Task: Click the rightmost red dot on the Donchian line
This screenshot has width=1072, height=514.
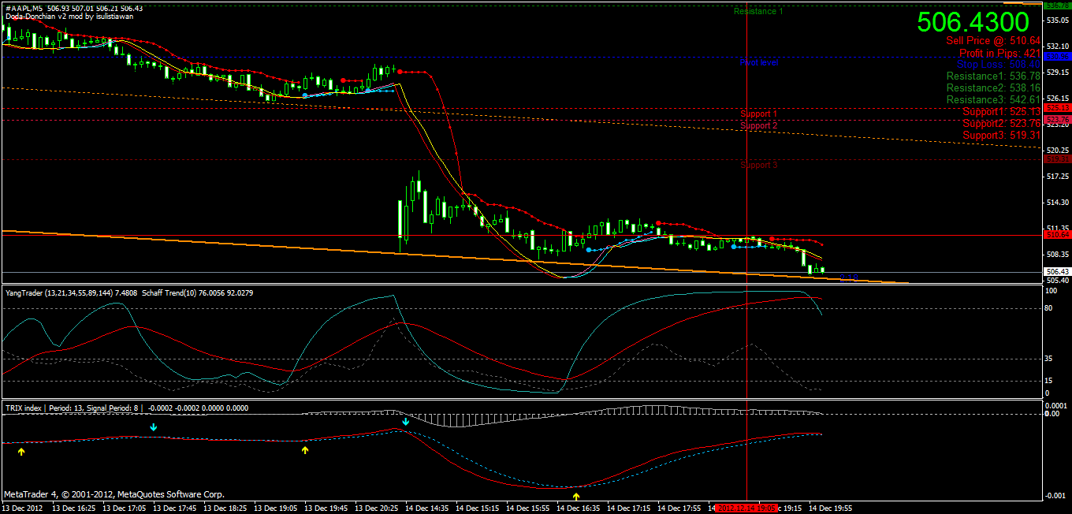Action: 772,239
